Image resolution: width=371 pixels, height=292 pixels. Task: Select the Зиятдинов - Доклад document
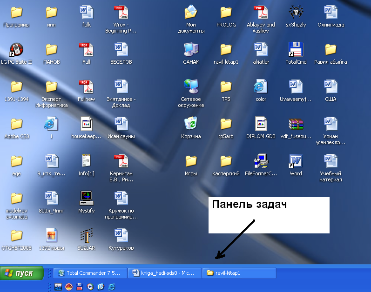pos(121,86)
